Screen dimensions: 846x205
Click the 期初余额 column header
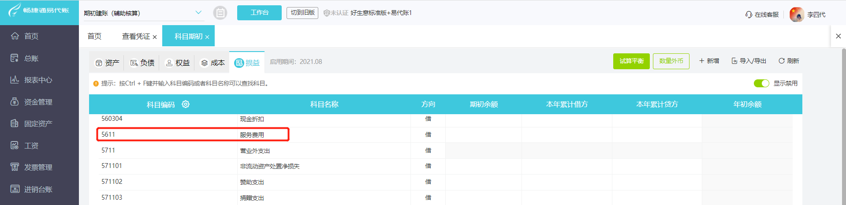point(484,104)
